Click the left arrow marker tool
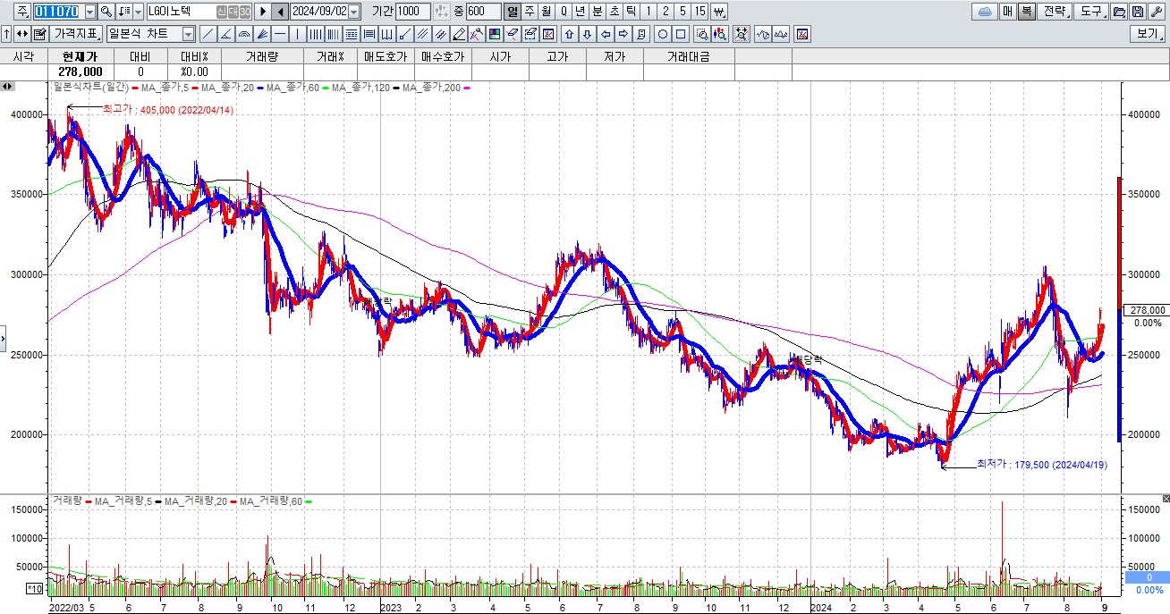1170x614 pixels. pyautogui.click(x=605, y=34)
